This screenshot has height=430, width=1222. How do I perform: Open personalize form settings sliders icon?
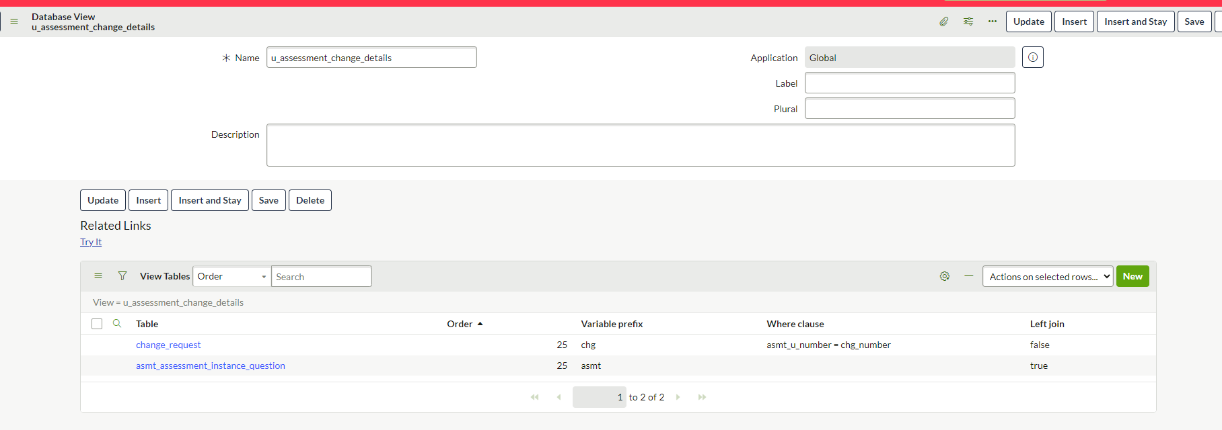[968, 21]
